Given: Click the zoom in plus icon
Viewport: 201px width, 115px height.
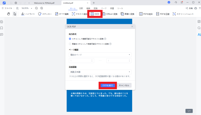Looking at the screenshot, I should [x=42, y=8].
